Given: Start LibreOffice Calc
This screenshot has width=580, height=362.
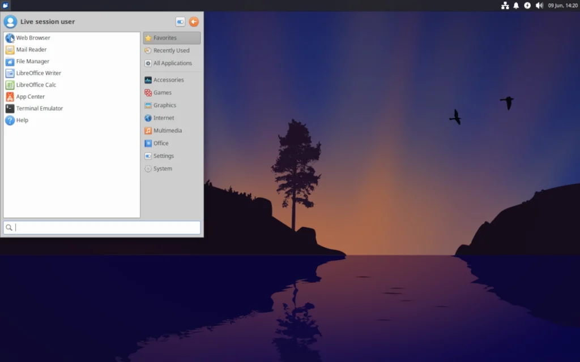Looking at the screenshot, I should 72,85.
